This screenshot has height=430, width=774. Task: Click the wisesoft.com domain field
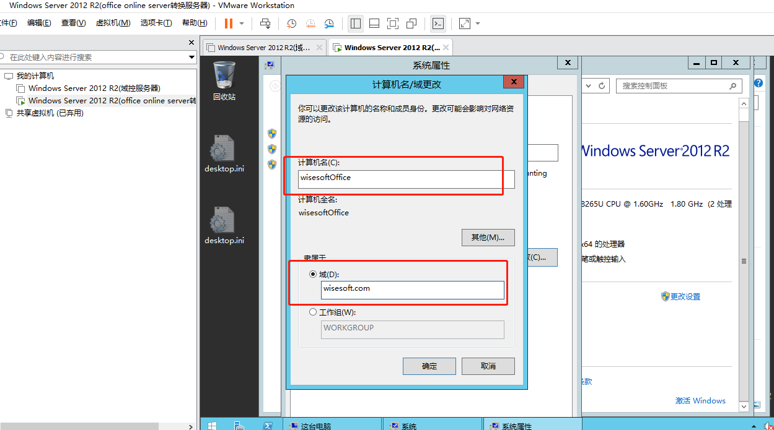[x=413, y=290]
